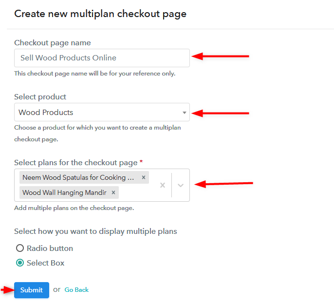The image size is (334, 306).
Task: Remove the Wood Wall Hanging Mandir tag
Action: click(113, 192)
